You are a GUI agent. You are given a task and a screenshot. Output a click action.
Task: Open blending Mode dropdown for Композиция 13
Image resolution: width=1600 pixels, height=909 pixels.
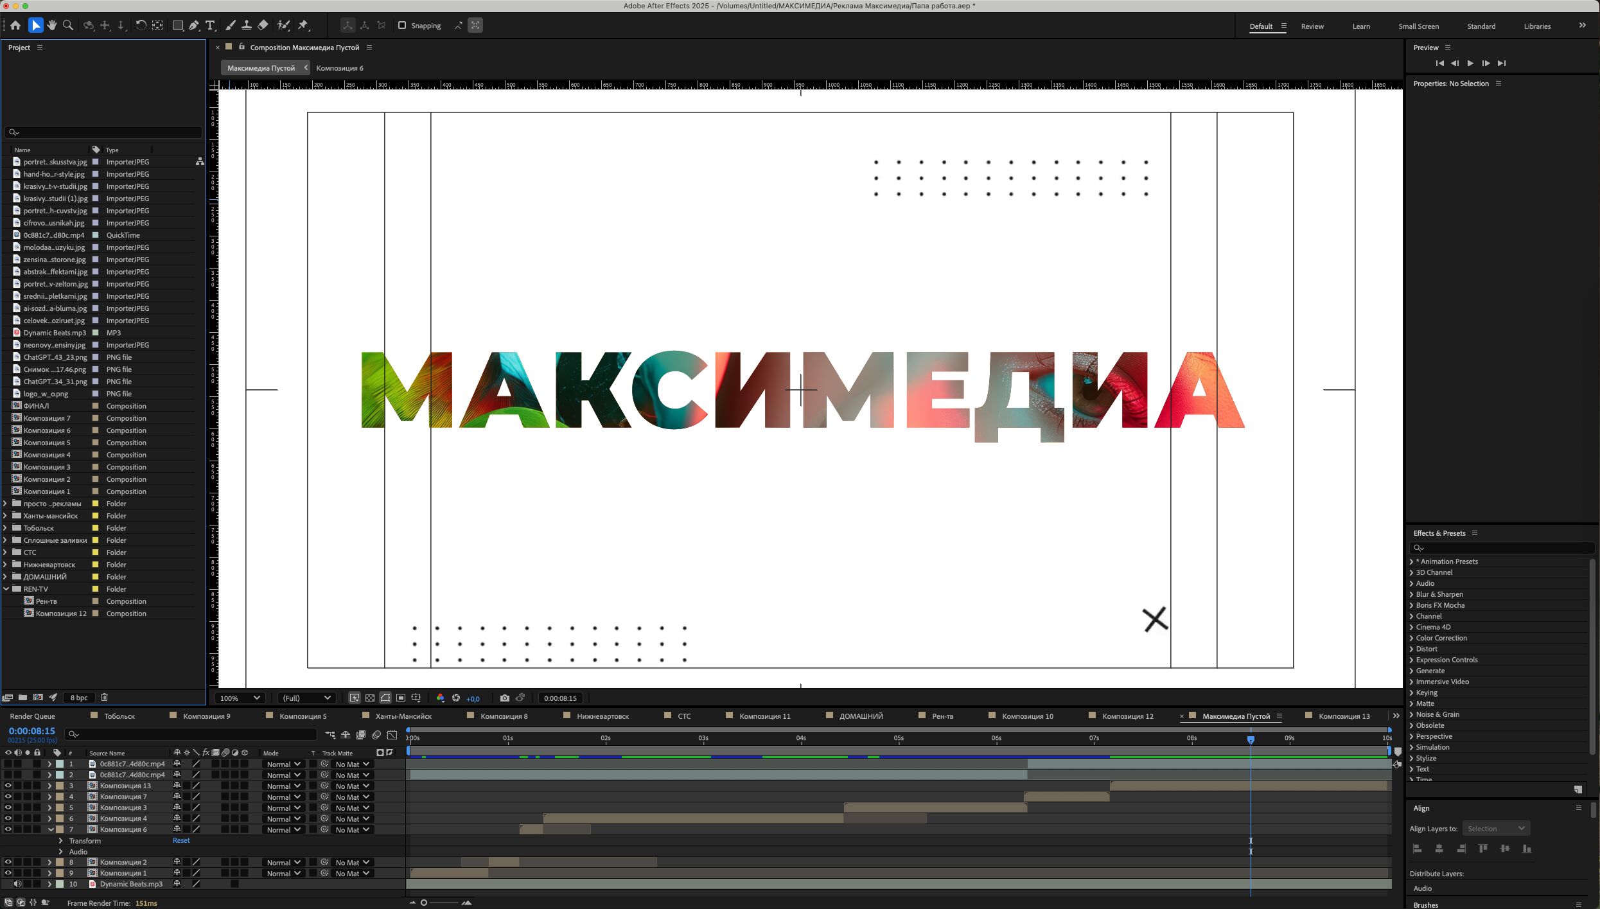283,786
